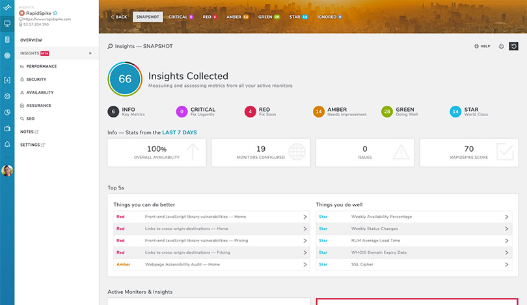Select the 'SSL Cipher' row text
The image size is (527, 305).
pos(362,265)
